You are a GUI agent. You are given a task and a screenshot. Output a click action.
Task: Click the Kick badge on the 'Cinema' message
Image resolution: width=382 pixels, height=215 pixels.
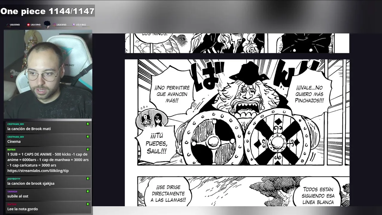click(x=88, y=137)
